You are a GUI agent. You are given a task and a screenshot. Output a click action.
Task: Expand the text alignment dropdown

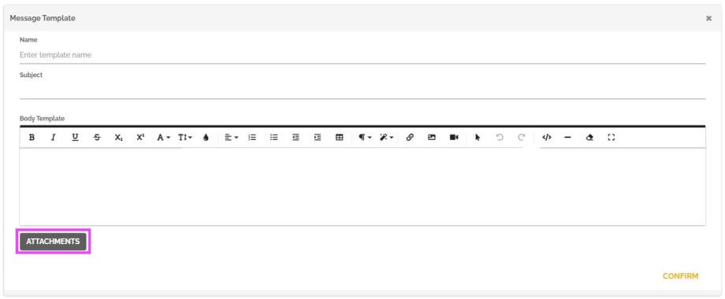[x=231, y=137]
